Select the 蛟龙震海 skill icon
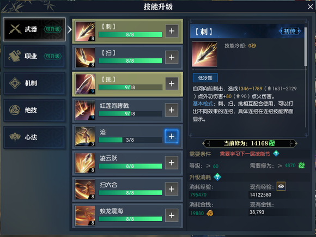Image resolution: width=316 pixels, height=237 pixels. 85,216
